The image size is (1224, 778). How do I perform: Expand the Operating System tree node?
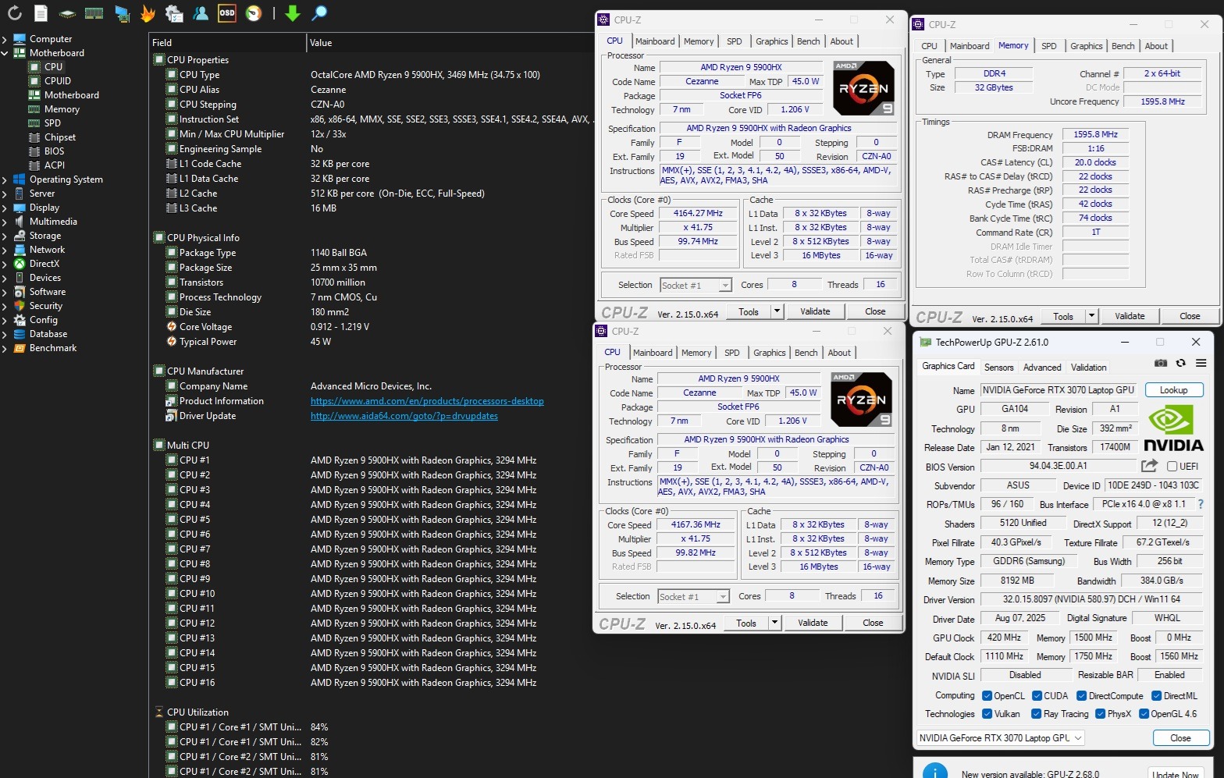[x=5, y=179]
